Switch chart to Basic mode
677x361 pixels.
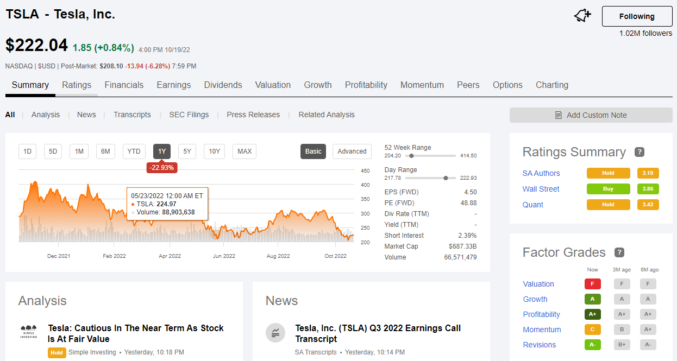tap(313, 151)
